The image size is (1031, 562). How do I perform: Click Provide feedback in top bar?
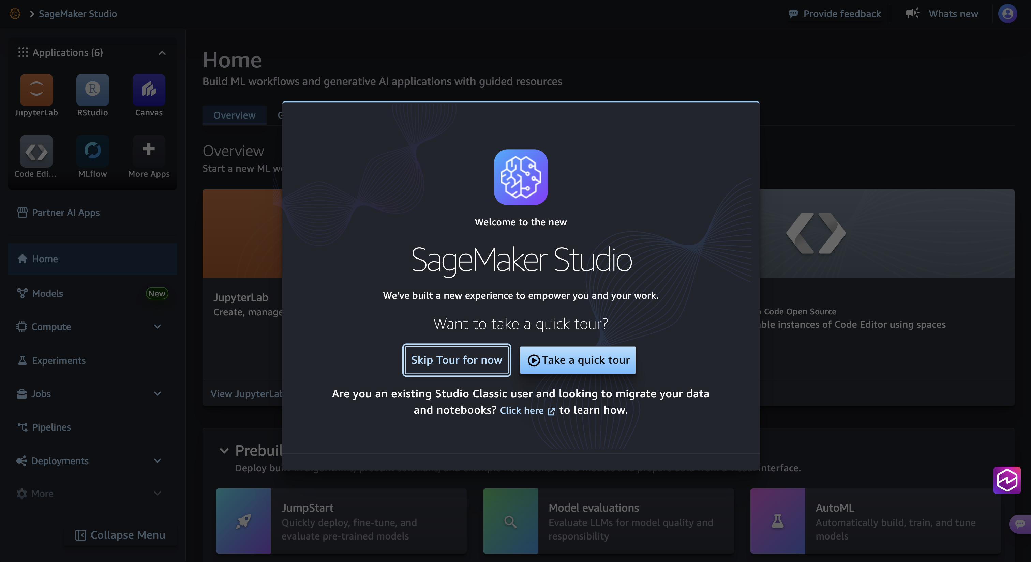coord(835,14)
